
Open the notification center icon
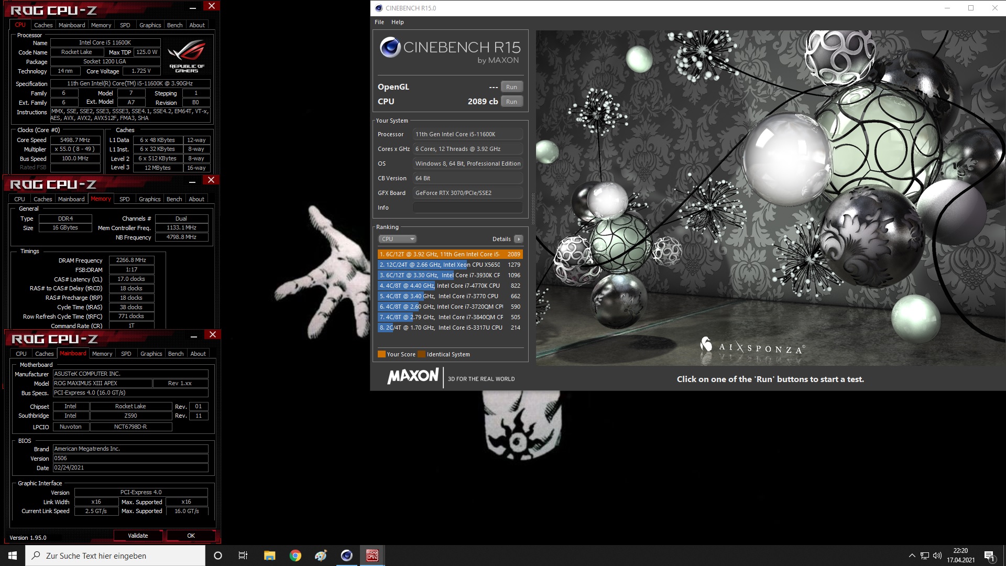tap(989, 556)
